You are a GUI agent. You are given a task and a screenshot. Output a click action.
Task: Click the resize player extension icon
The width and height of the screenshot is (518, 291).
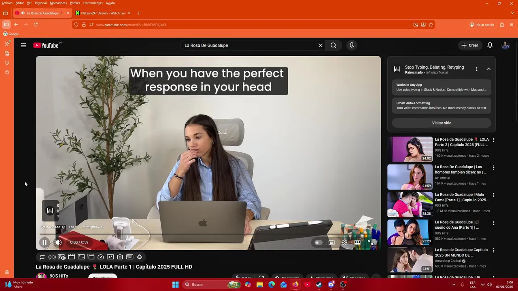(x=81, y=257)
